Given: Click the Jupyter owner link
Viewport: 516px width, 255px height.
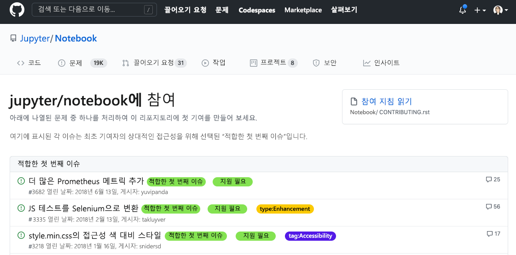Looking at the screenshot, I should click(35, 39).
